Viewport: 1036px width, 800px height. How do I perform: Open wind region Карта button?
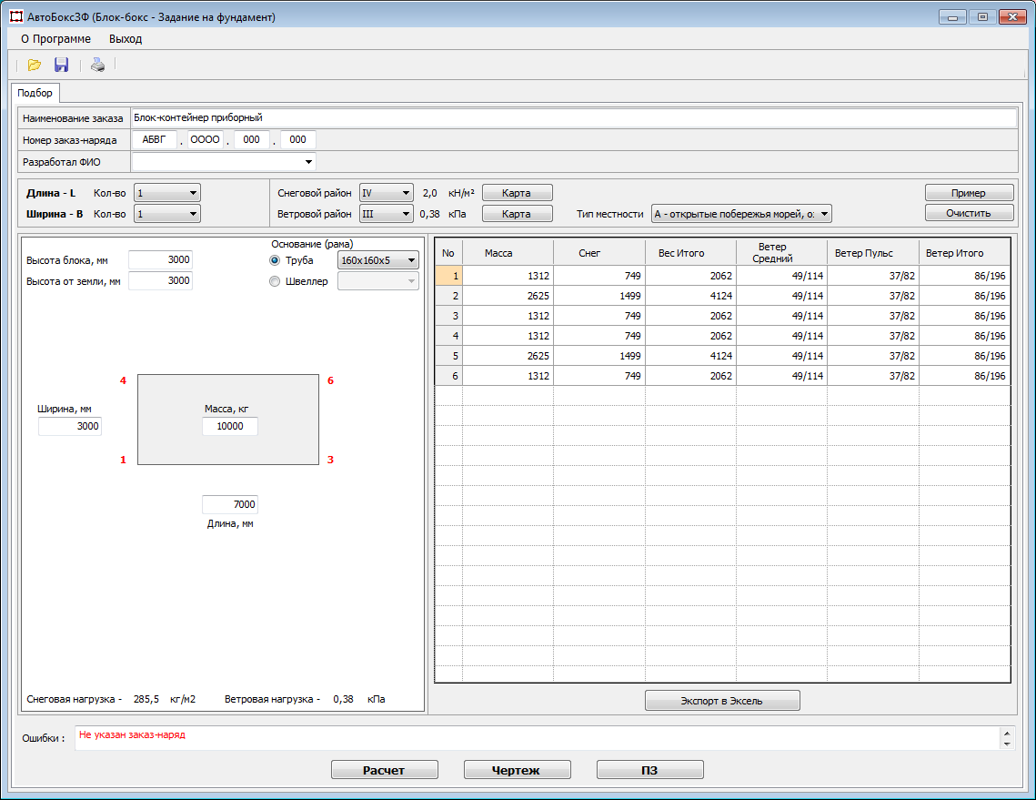coord(517,214)
